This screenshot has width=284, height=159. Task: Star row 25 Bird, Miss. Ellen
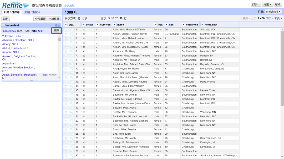tap(66, 134)
